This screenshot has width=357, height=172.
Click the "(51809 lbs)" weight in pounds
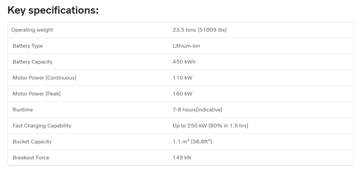pos(212,30)
